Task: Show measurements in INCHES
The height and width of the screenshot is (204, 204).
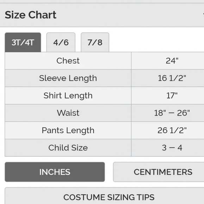Action: coord(55,172)
